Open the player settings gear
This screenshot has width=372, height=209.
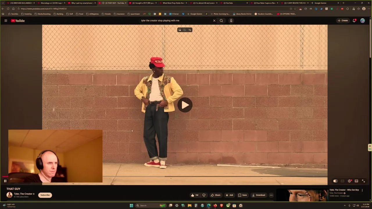(x=349, y=181)
